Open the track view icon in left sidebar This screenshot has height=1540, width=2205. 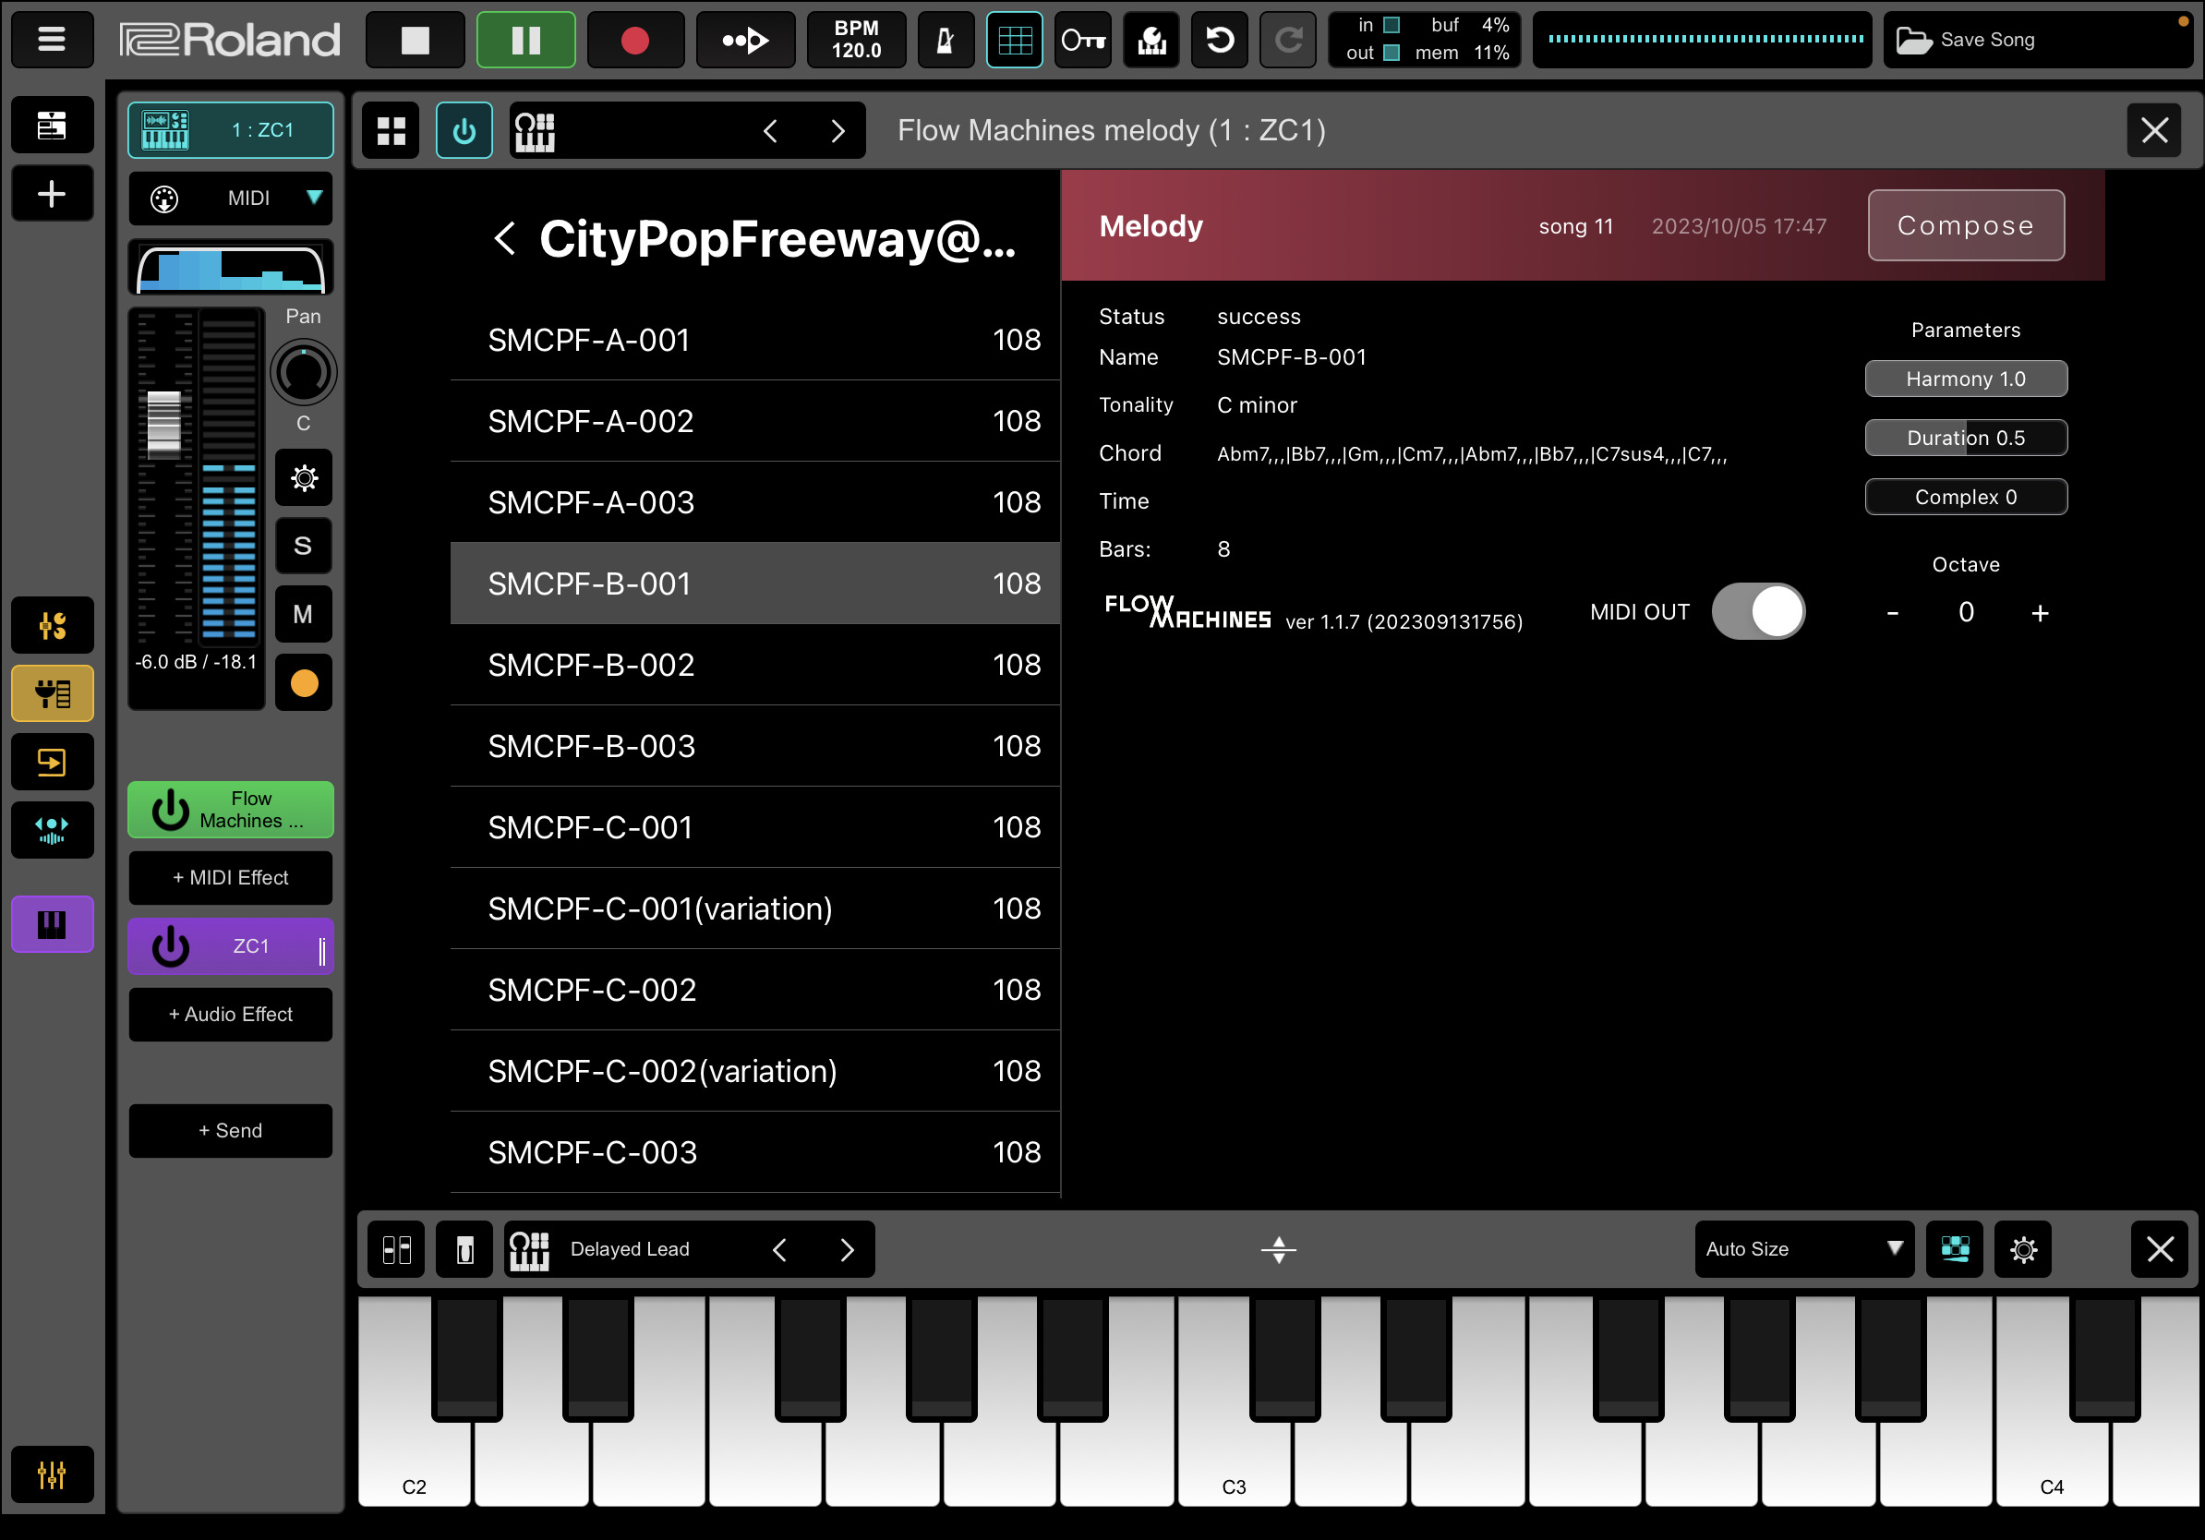click(x=52, y=125)
